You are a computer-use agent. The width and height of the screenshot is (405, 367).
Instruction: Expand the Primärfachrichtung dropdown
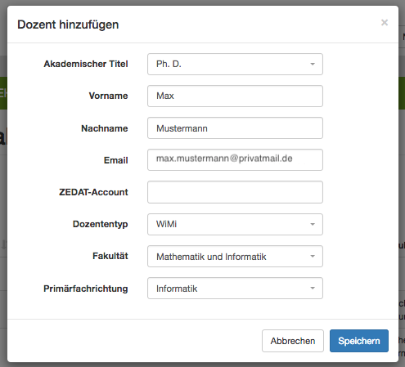pyautogui.click(x=235, y=289)
